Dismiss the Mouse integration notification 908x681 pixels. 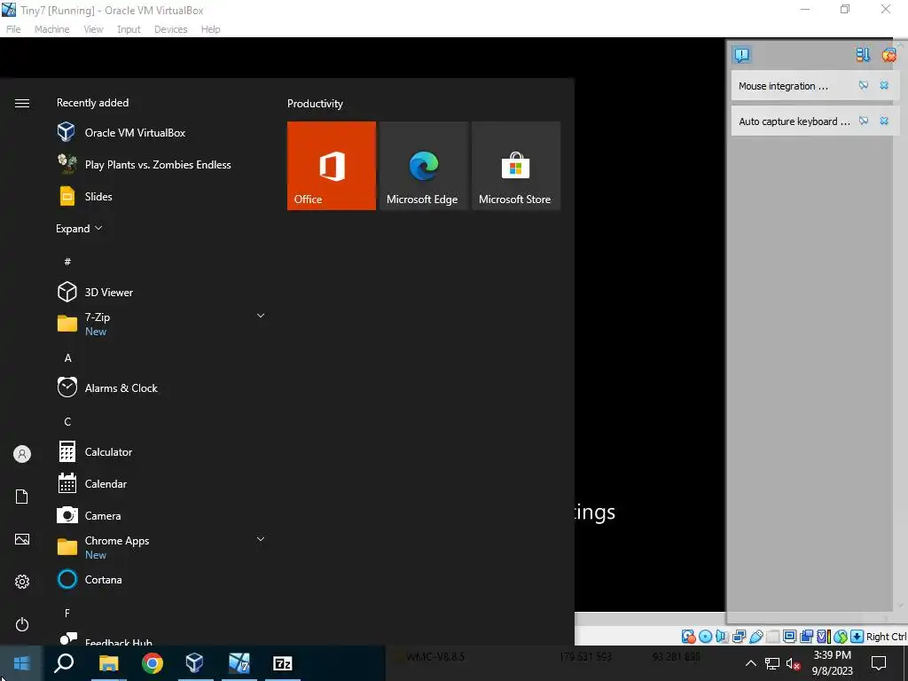pyautogui.click(x=884, y=86)
